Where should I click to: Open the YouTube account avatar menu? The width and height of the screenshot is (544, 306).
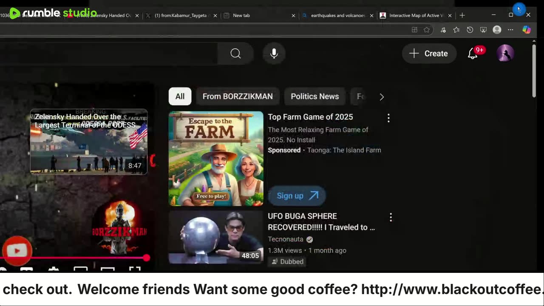click(x=505, y=54)
